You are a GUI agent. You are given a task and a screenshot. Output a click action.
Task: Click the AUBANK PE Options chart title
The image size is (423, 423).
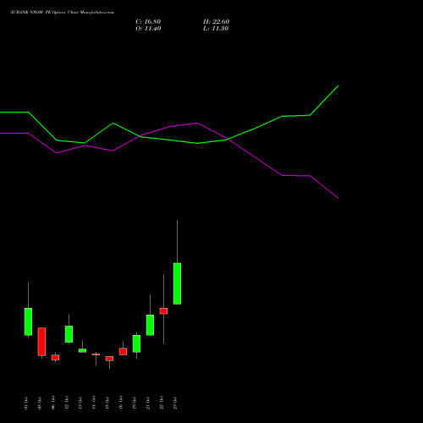[62, 13]
